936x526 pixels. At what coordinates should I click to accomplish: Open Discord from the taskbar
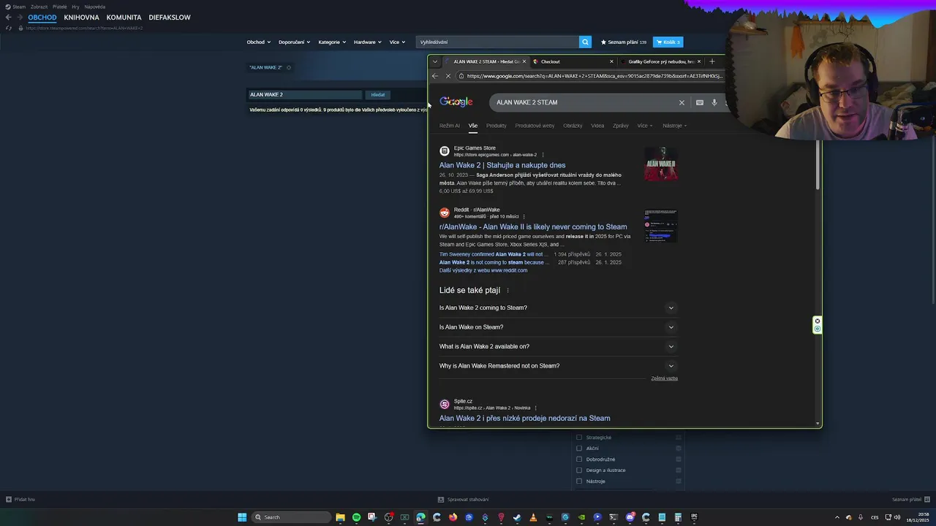(630, 517)
